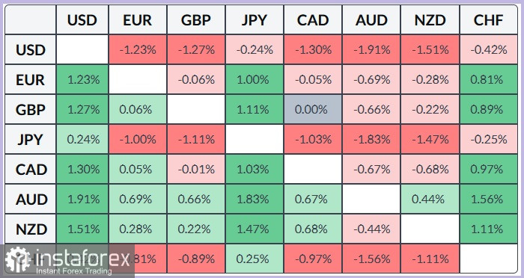
Task: Select the CHF column header
Action: (488, 20)
